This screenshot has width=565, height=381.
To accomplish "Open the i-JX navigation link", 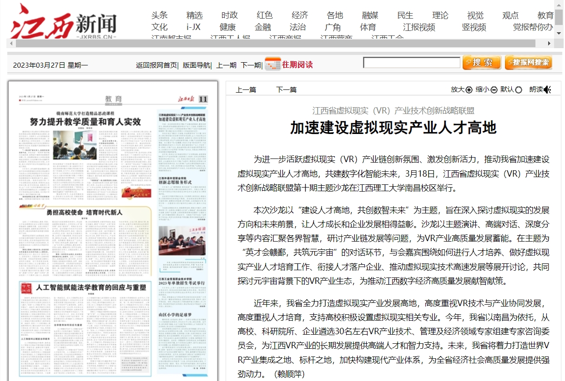I will coord(193,27).
